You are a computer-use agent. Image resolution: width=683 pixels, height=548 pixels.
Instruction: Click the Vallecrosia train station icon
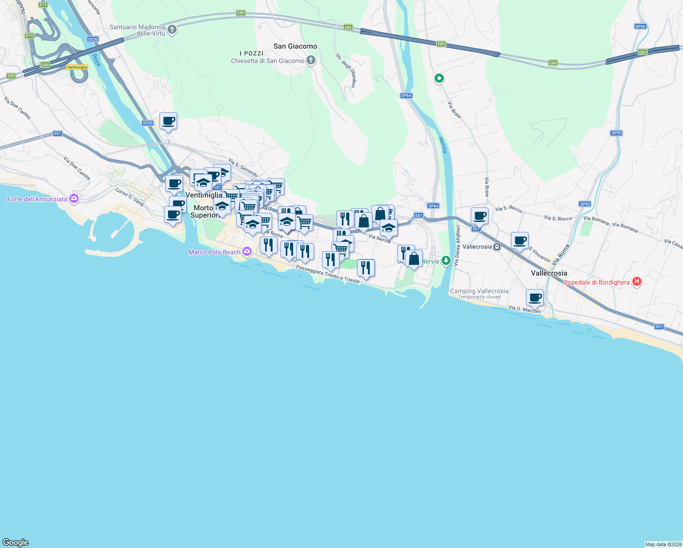(x=497, y=247)
